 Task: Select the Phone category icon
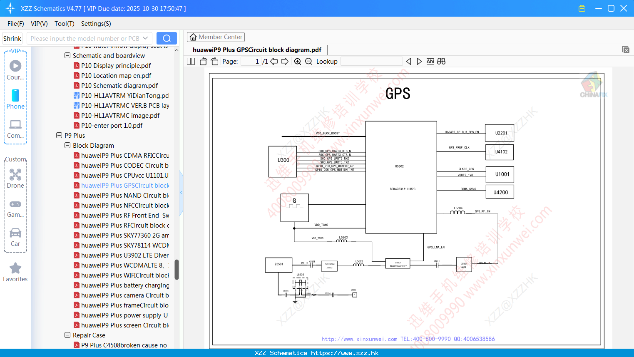click(15, 99)
